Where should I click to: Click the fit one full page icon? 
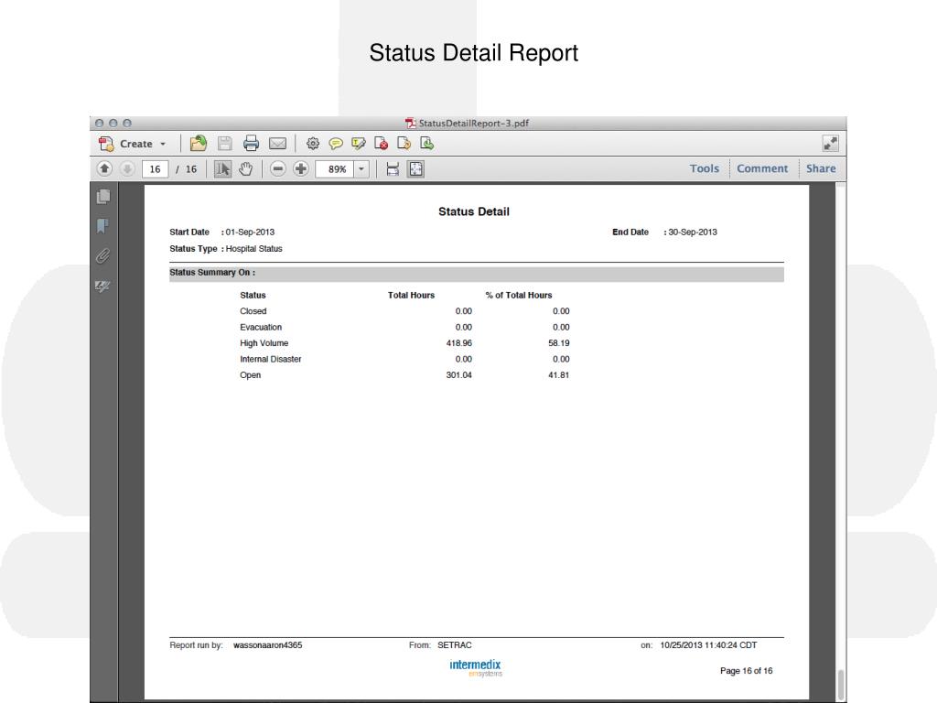[x=416, y=169]
